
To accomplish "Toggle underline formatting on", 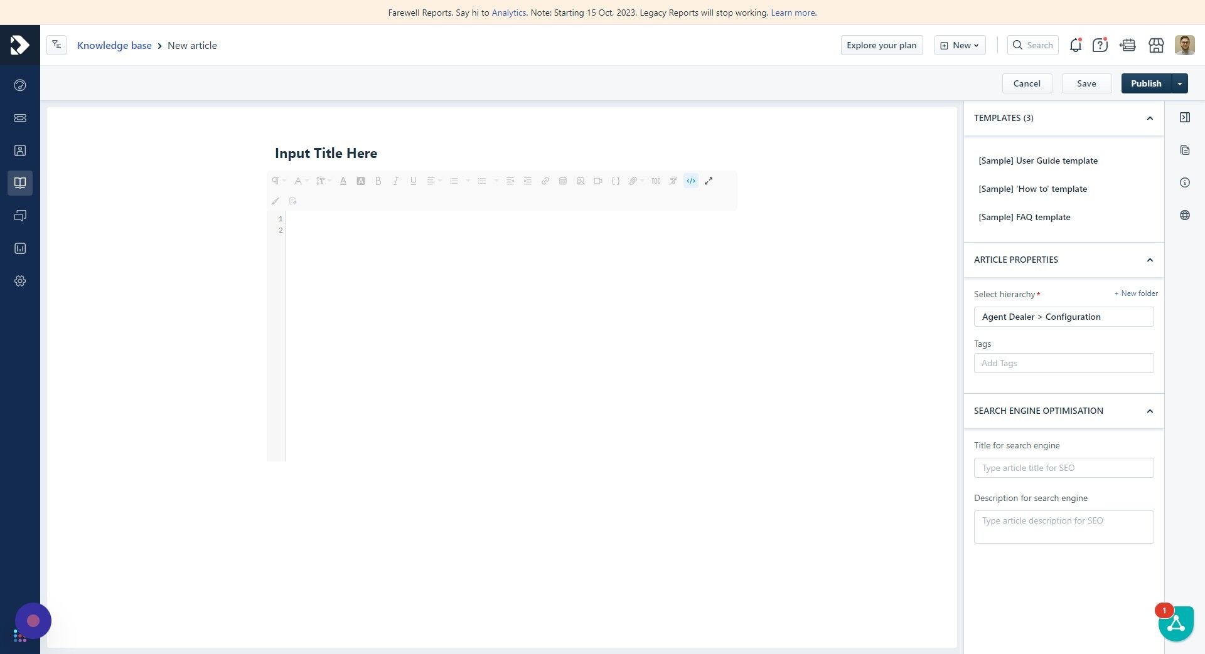I will pyautogui.click(x=414, y=181).
